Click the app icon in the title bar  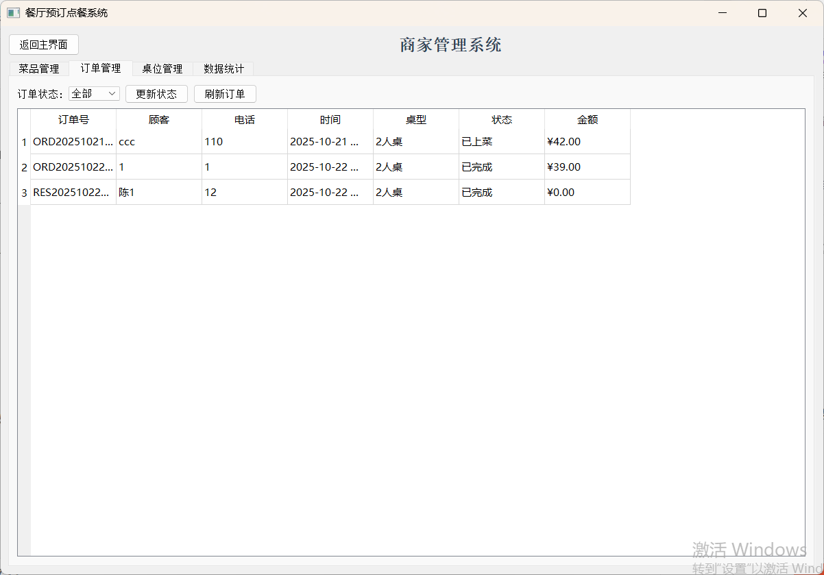coord(13,13)
